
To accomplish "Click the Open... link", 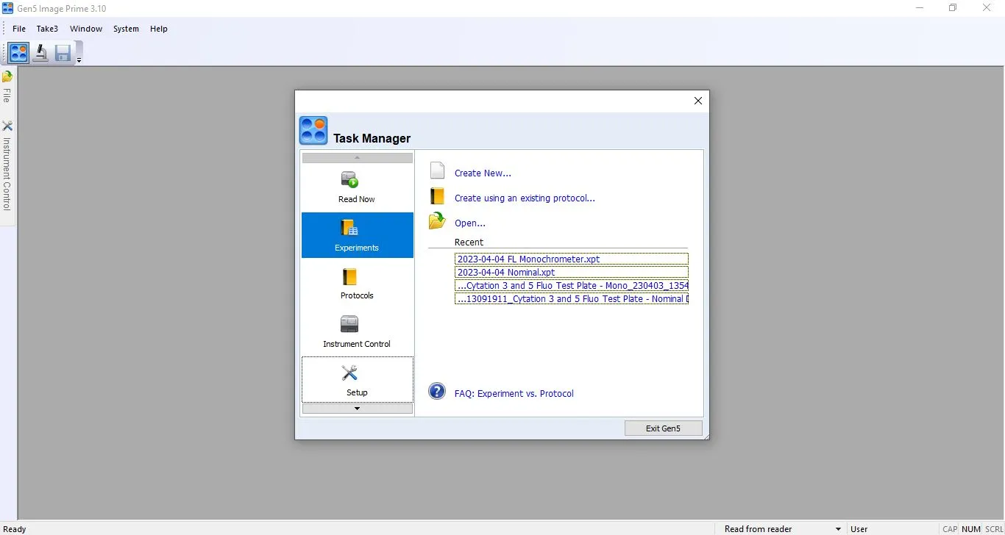I will point(470,223).
